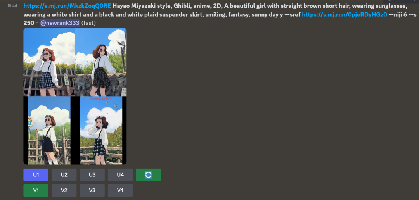419x200 pixels.
Task: Click the @newrank333 user mention
Action: tap(60, 23)
